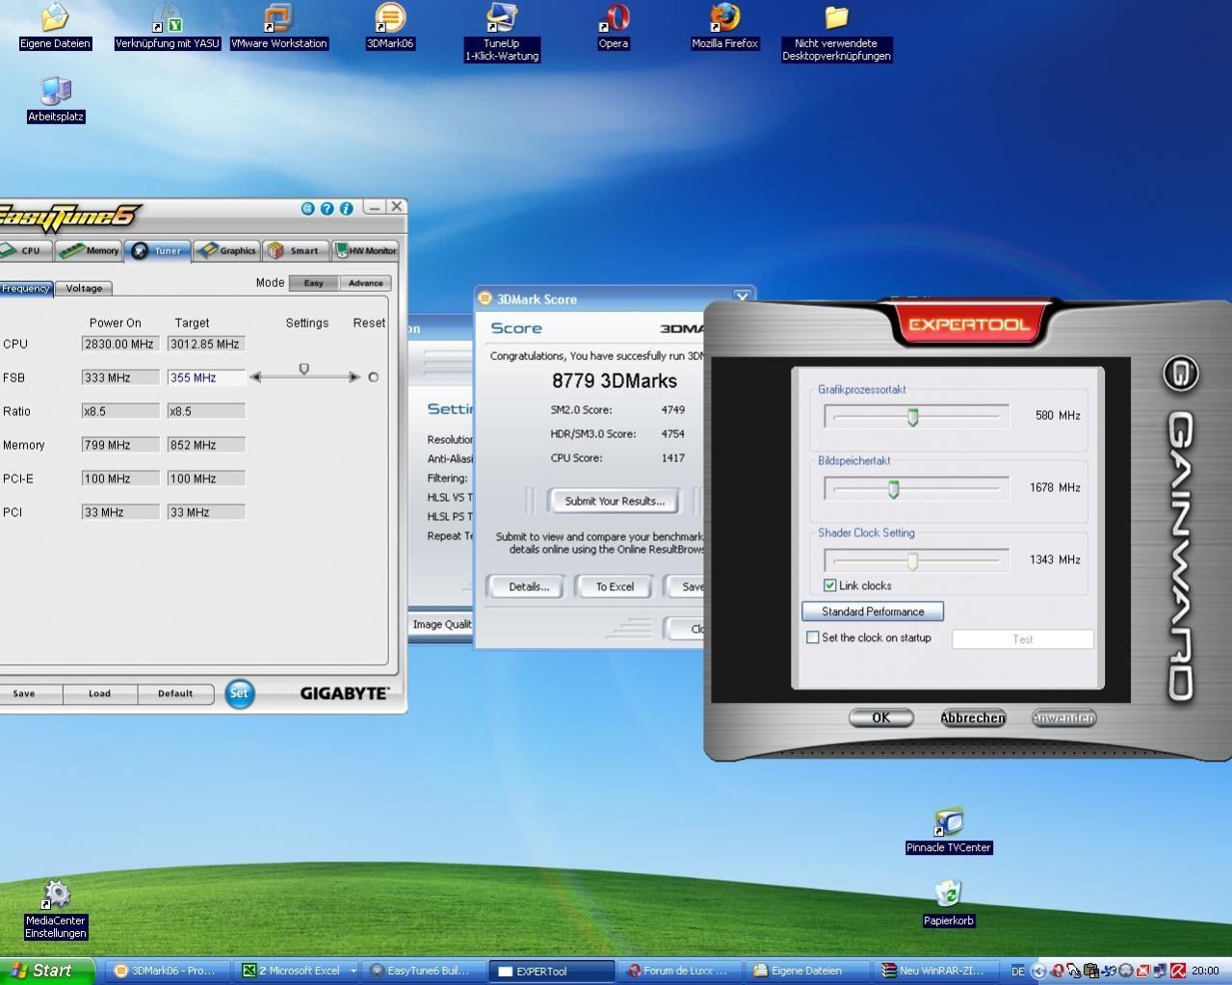Launch the Opera desktop icon
The height and width of the screenshot is (985, 1232).
tap(614, 25)
